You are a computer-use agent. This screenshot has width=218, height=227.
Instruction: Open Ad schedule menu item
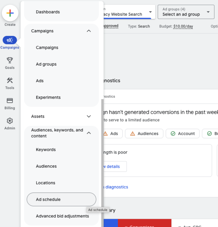tap(62, 199)
